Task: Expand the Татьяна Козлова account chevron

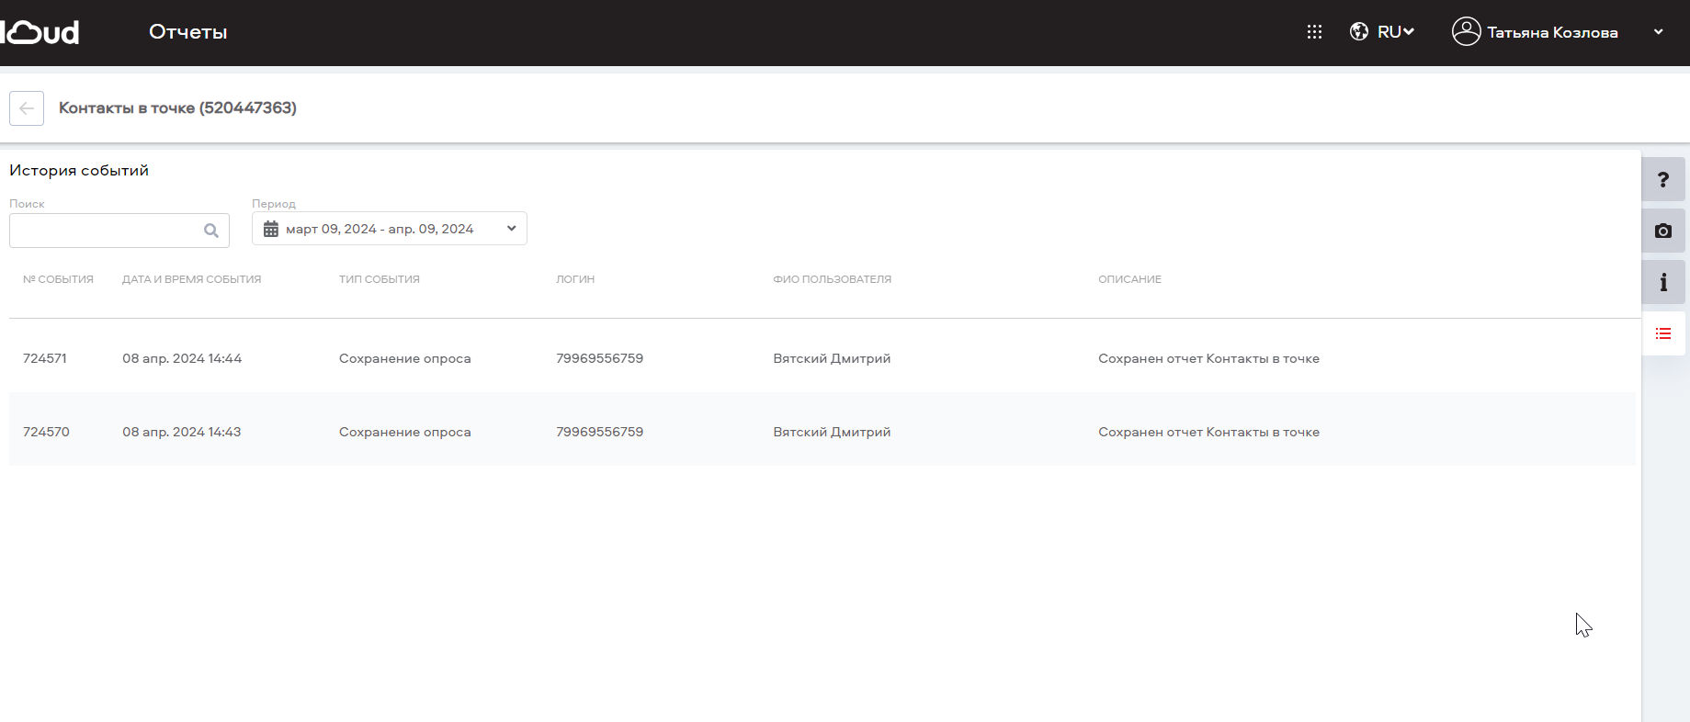Action: [x=1659, y=32]
